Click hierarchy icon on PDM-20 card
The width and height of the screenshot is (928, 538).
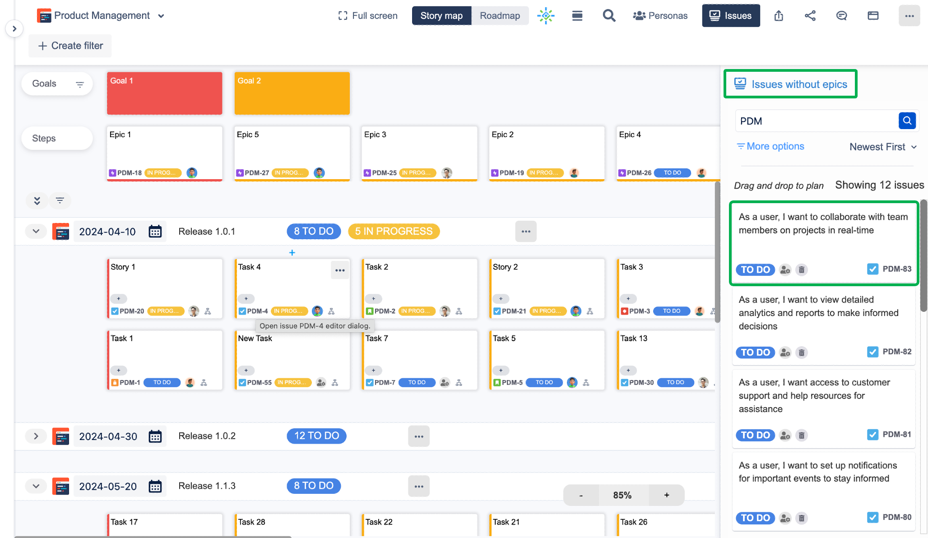(x=208, y=311)
